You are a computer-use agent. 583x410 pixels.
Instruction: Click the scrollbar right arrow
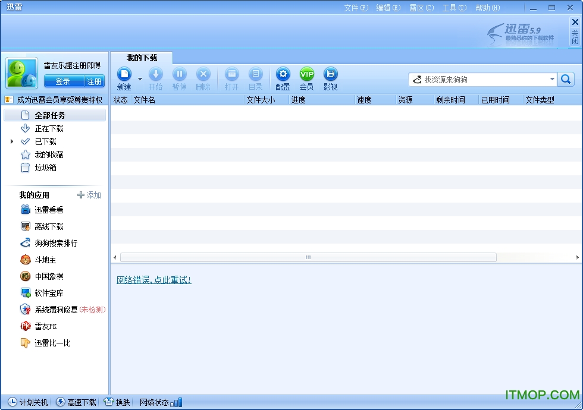coord(578,257)
